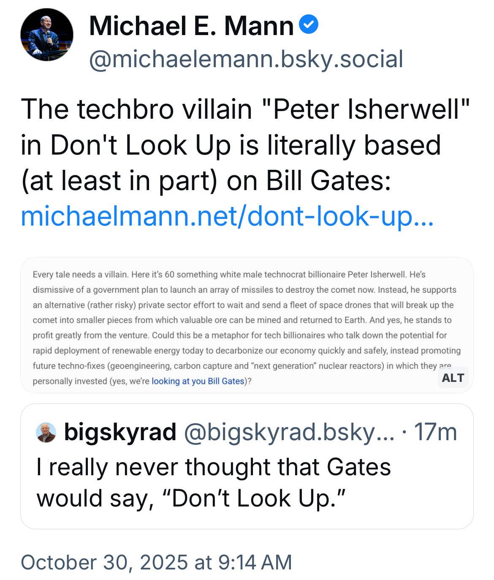Screen dimensions: 494x580
Task: Click the October 30, 2025 post date
Action: tap(156, 562)
